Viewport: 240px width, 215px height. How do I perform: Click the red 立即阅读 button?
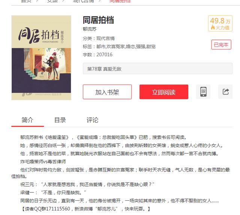[x=164, y=92]
